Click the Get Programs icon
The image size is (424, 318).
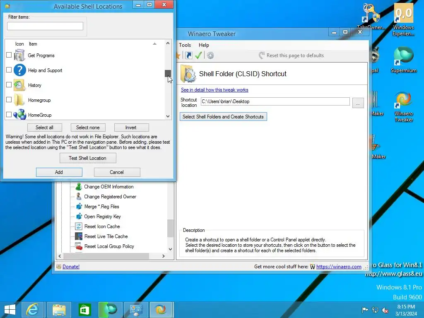pos(19,55)
